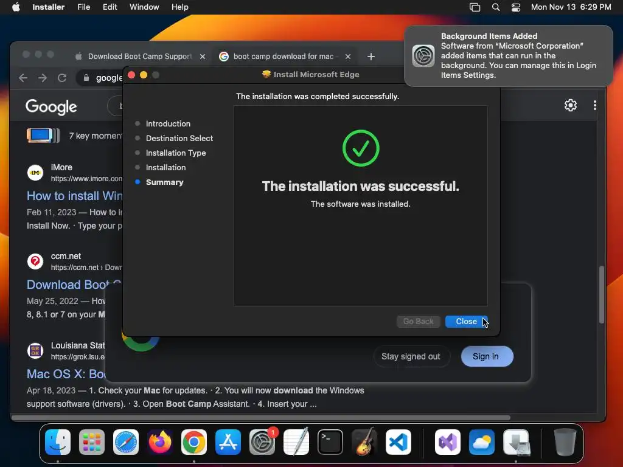Choose Stay signed out
The image size is (623, 467).
[x=411, y=356]
